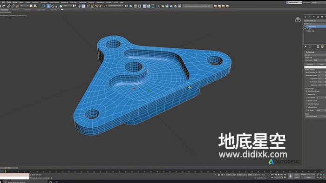Switch to the Motion command panel tab
This screenshot has height=183, width=326.
[318, 17]
